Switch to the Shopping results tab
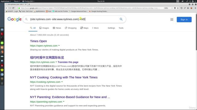Image resolution: width=197 pixels, height=110 pixels. point(70,28)
